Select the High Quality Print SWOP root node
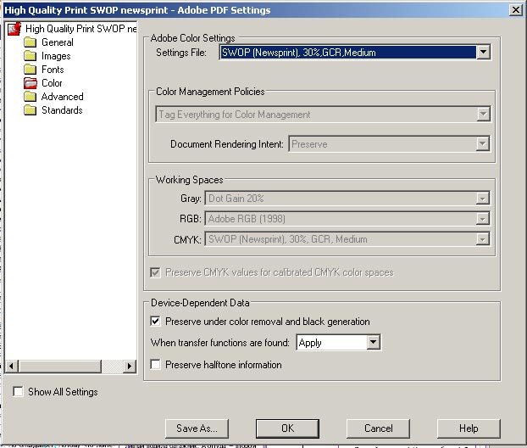 (x=81, y=29)
